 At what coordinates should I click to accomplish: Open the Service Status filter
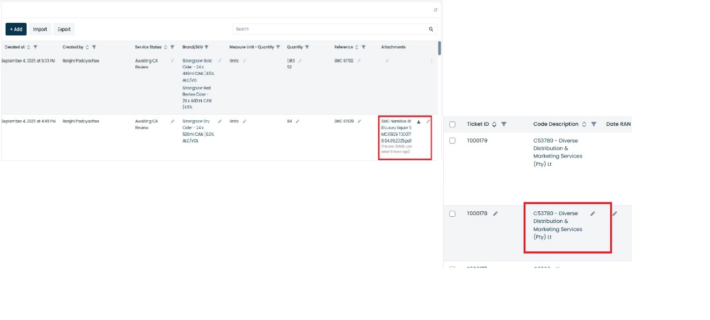pos(173,47)
